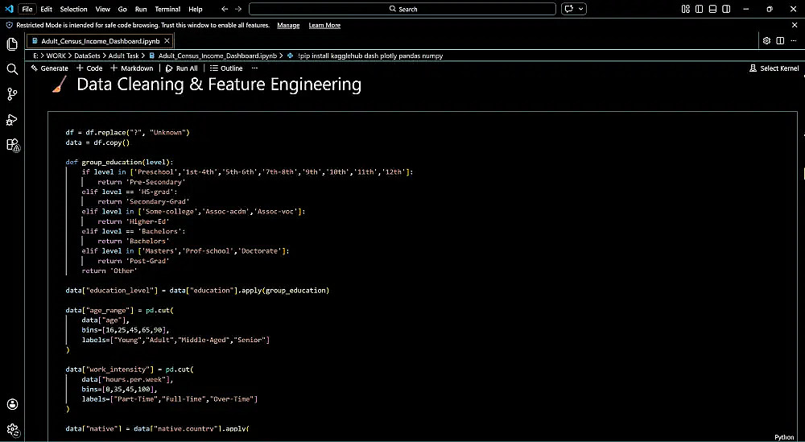Screen dimensions: 805x442
Task: Toggle the primary side bar visibility
Action: pos(697,9)
